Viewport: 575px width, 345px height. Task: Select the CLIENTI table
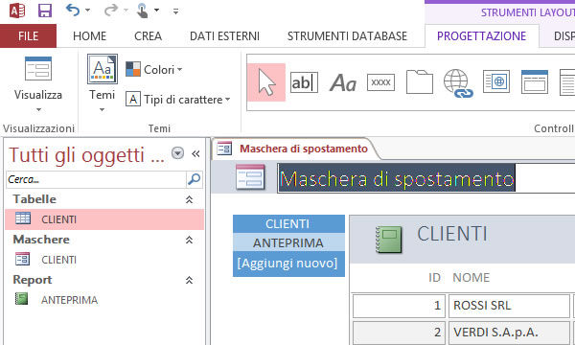pyautogui.click(x=104, y=219)
